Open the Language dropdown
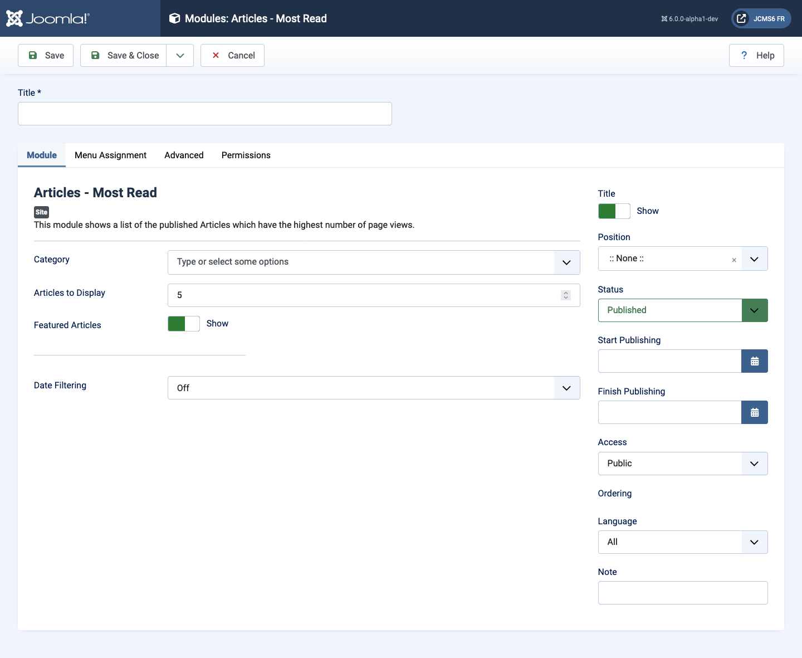 (683, 542)
